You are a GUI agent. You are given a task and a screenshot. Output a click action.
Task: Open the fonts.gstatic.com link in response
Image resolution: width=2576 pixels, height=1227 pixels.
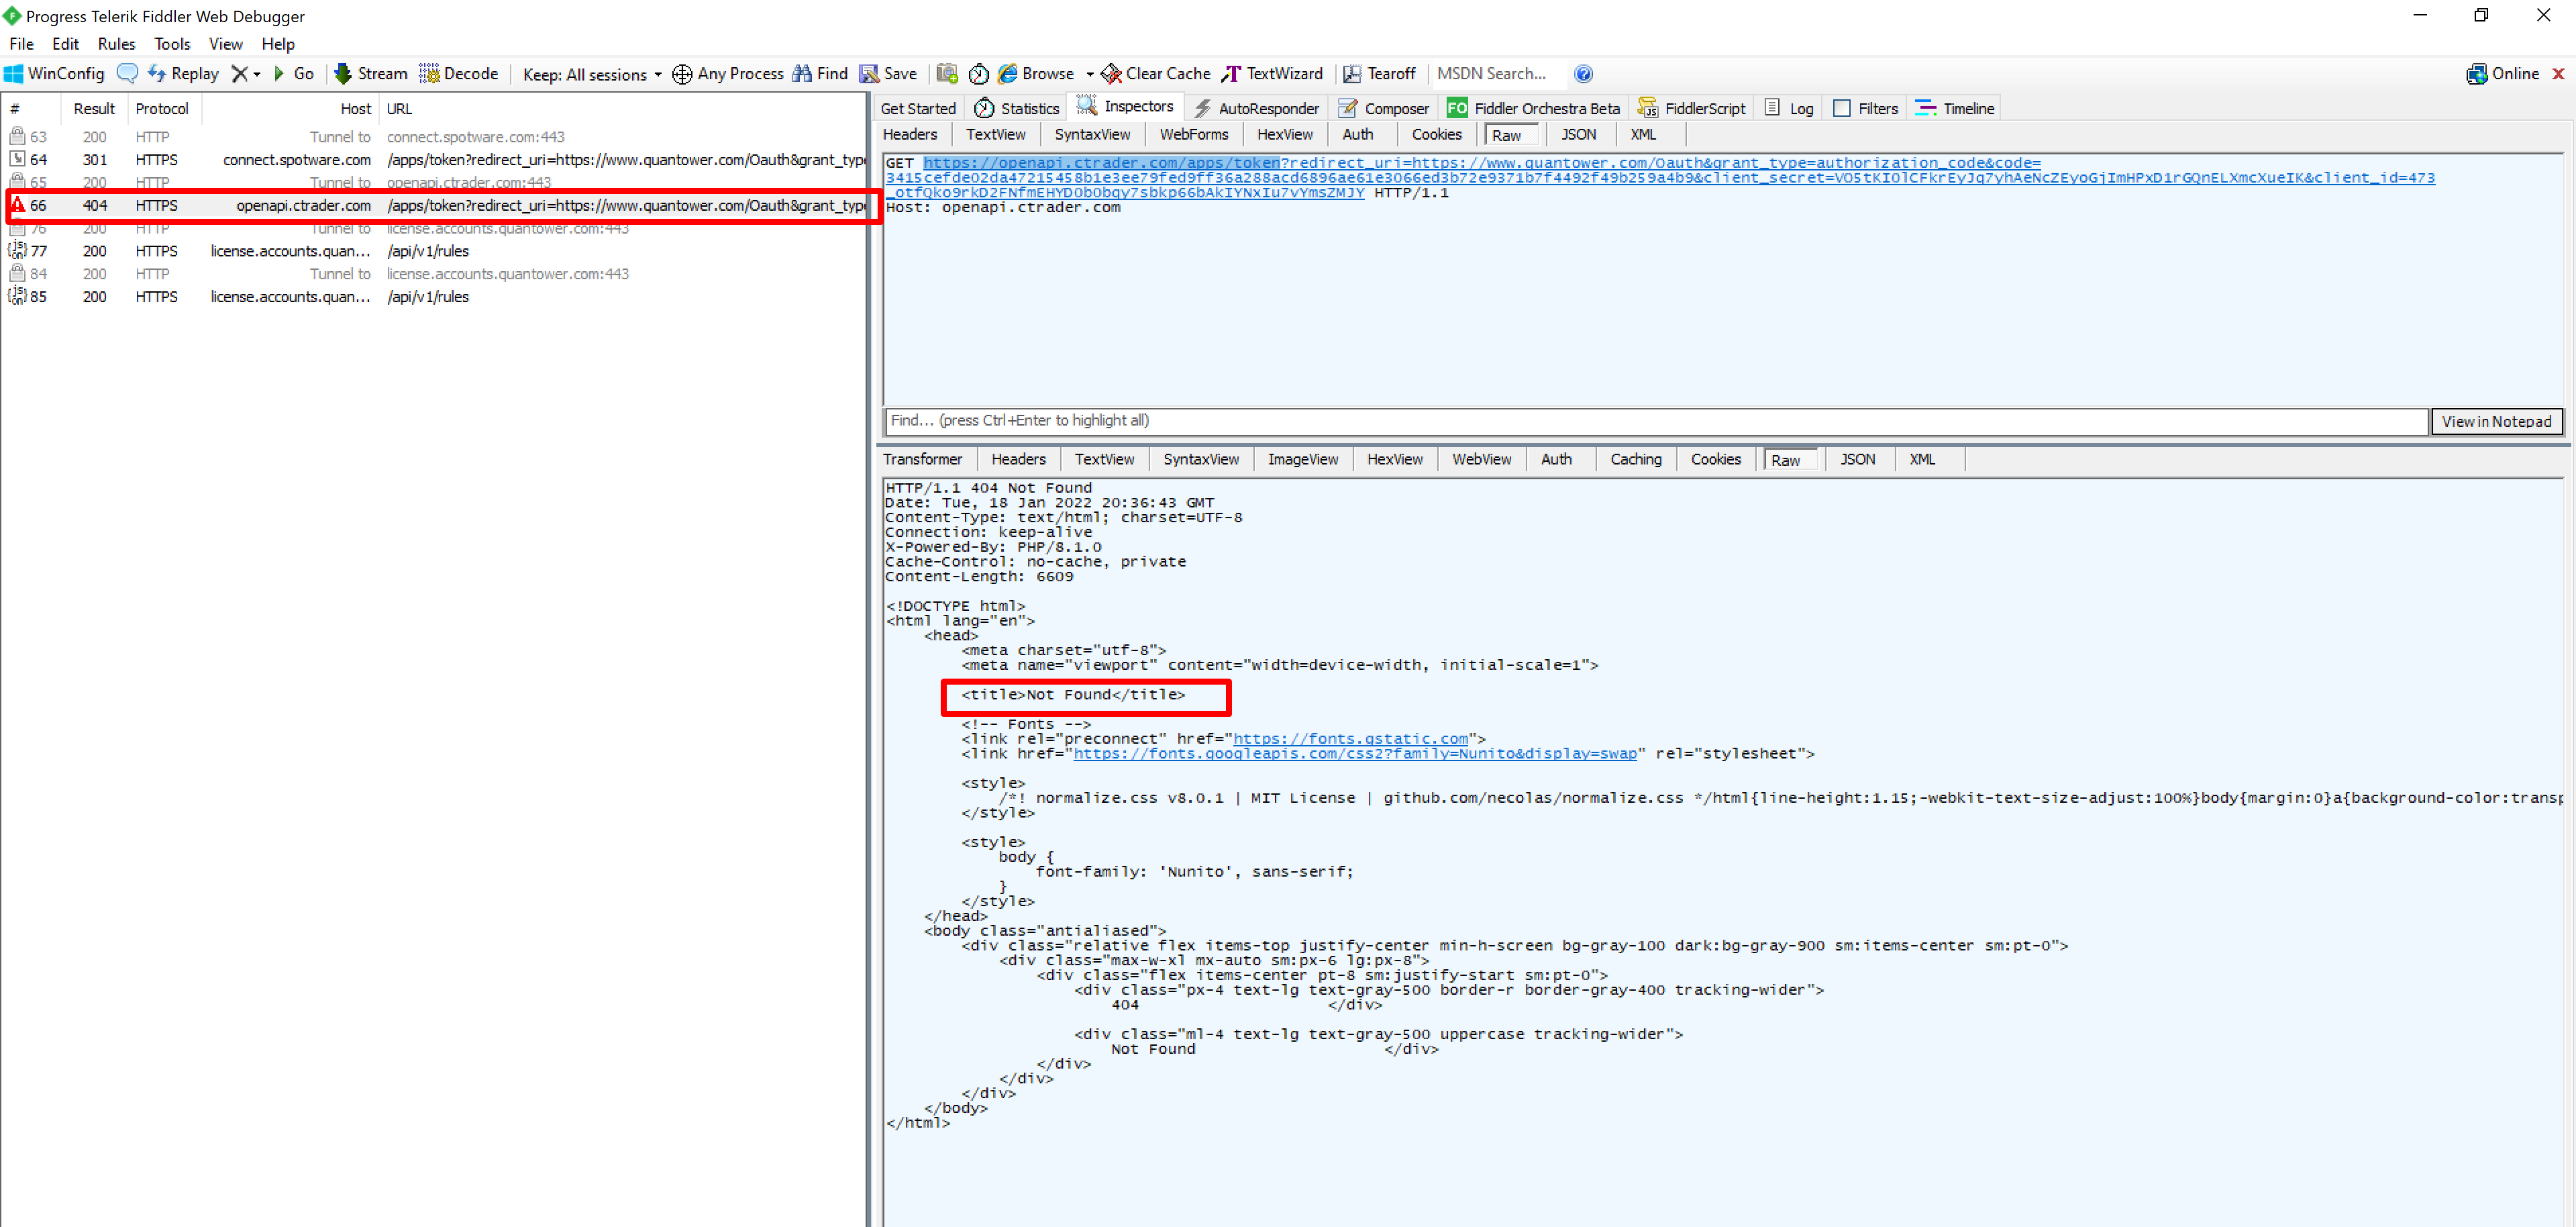[x=1350, y=739]
